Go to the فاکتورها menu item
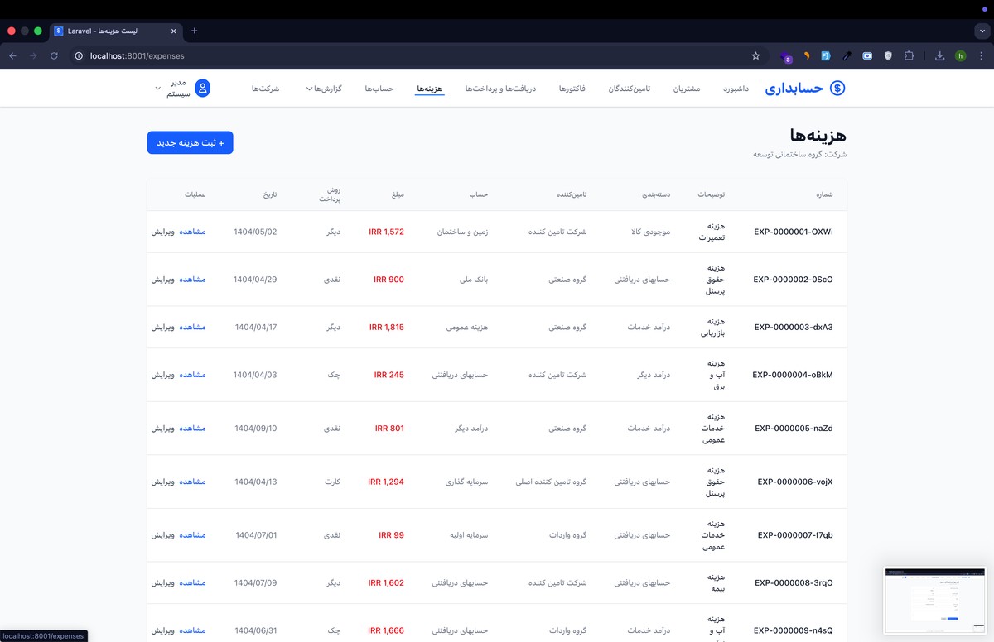Screen dimensions: 994x642 (x=572, y=89)
